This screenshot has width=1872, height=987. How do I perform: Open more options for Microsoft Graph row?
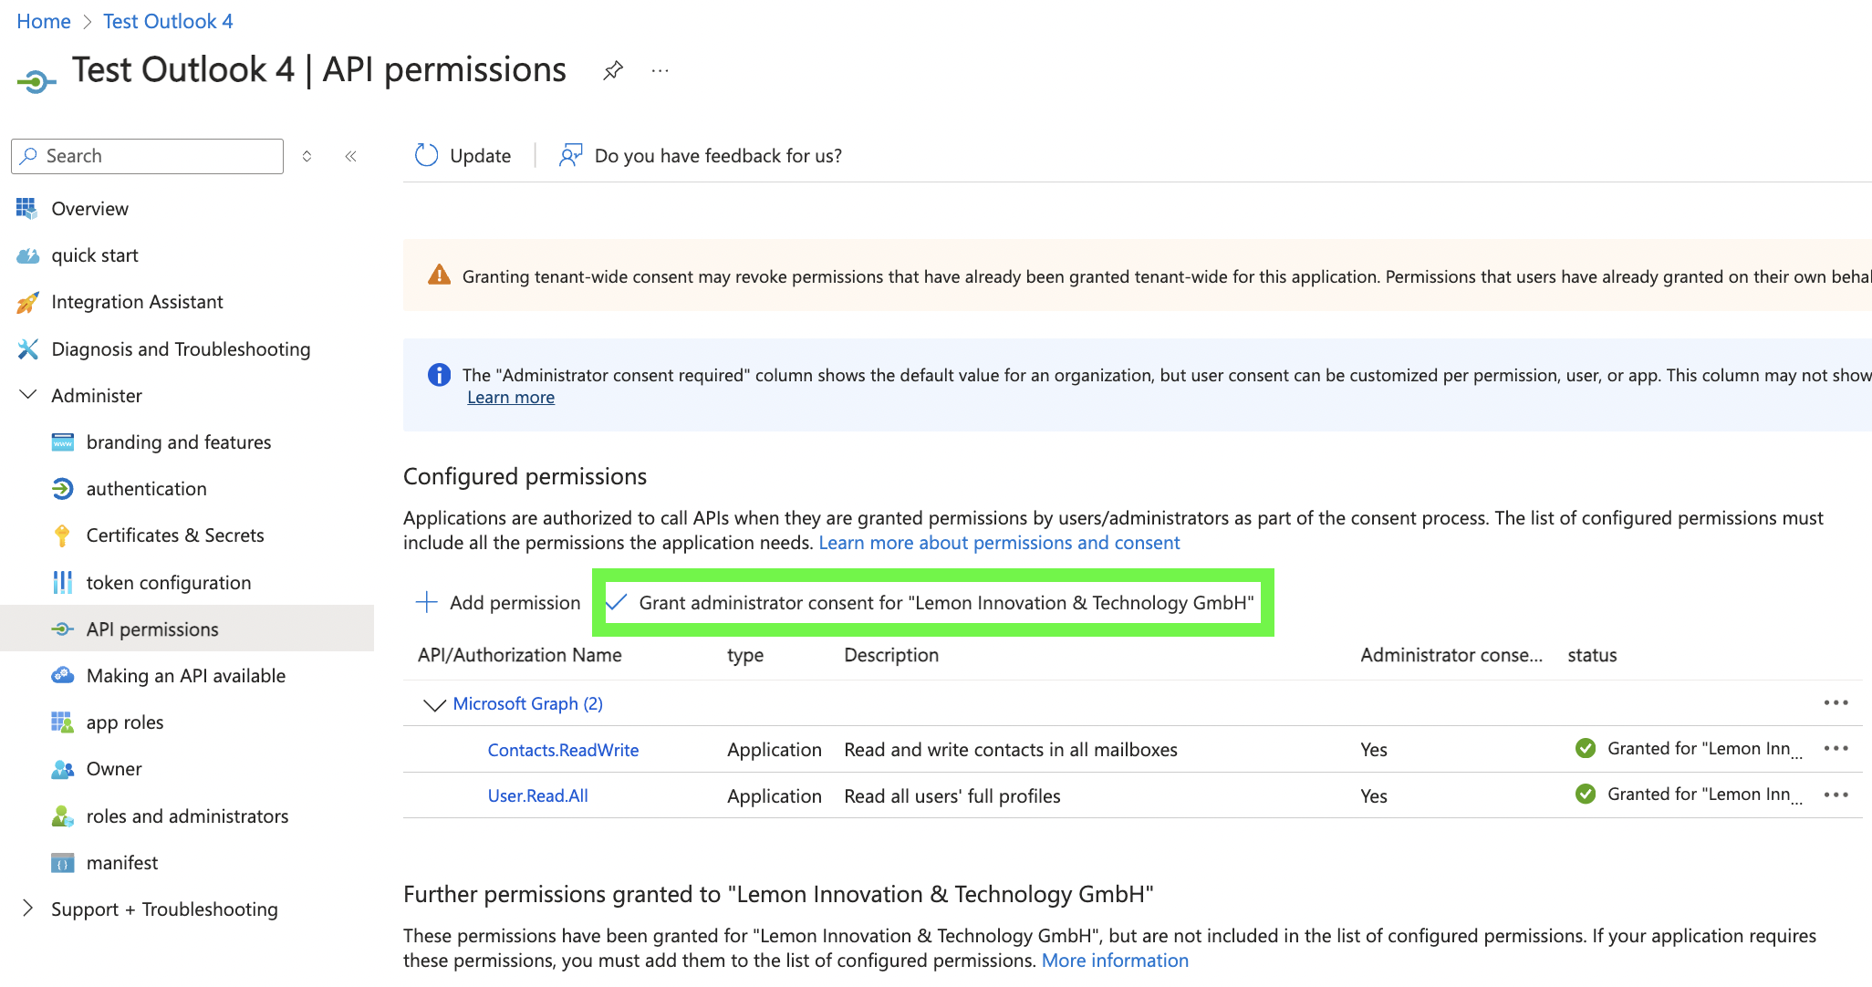(x=1836, y=702)
